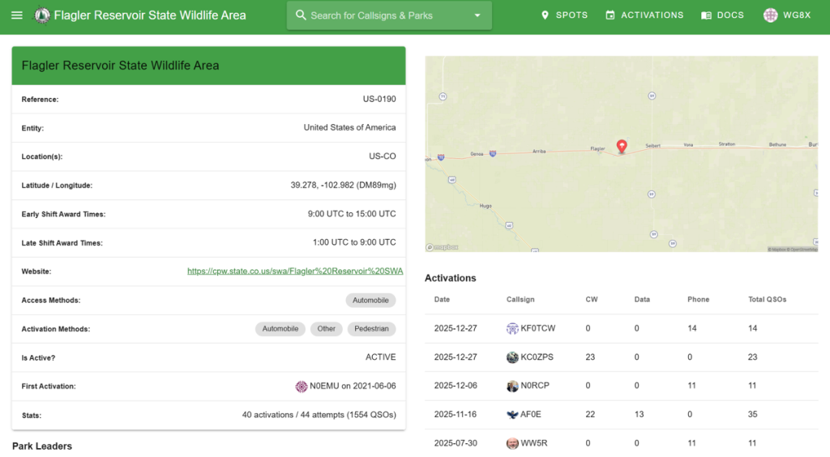Viewport: 830px width, 457px height.
Task: Click the Other activation method chip
Action: (326, 329)
